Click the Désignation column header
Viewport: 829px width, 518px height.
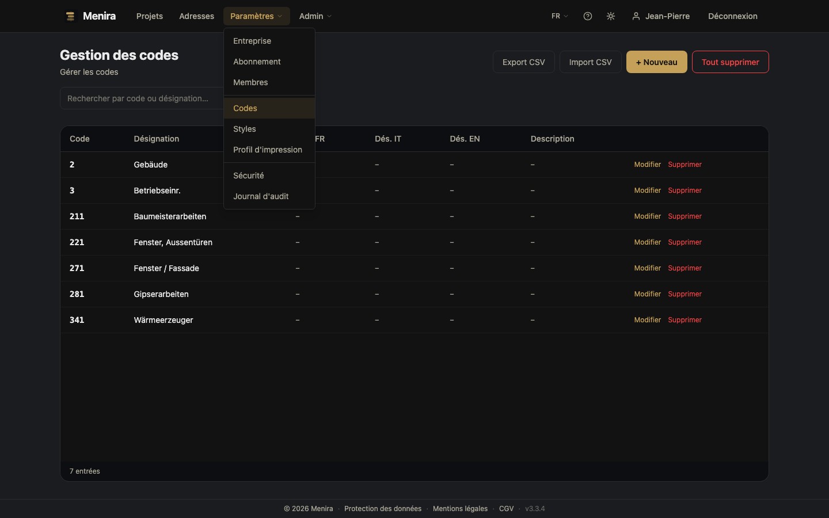click(156, 139)
